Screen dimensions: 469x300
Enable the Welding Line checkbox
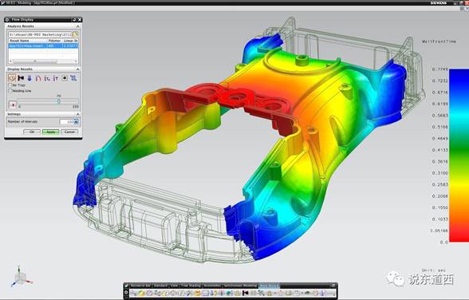coord(10,91)
